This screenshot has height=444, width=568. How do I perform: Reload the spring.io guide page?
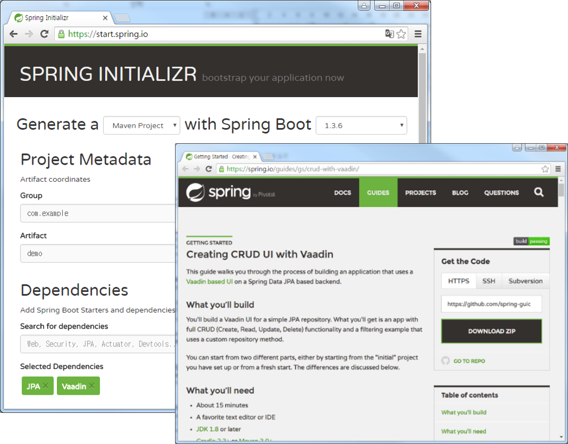click(209, 169)
